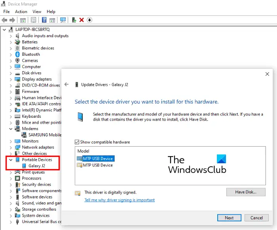277x230 pixels.
Task: Uncheck Show compatible hardware checkbox
Action: tap(77, 142)
